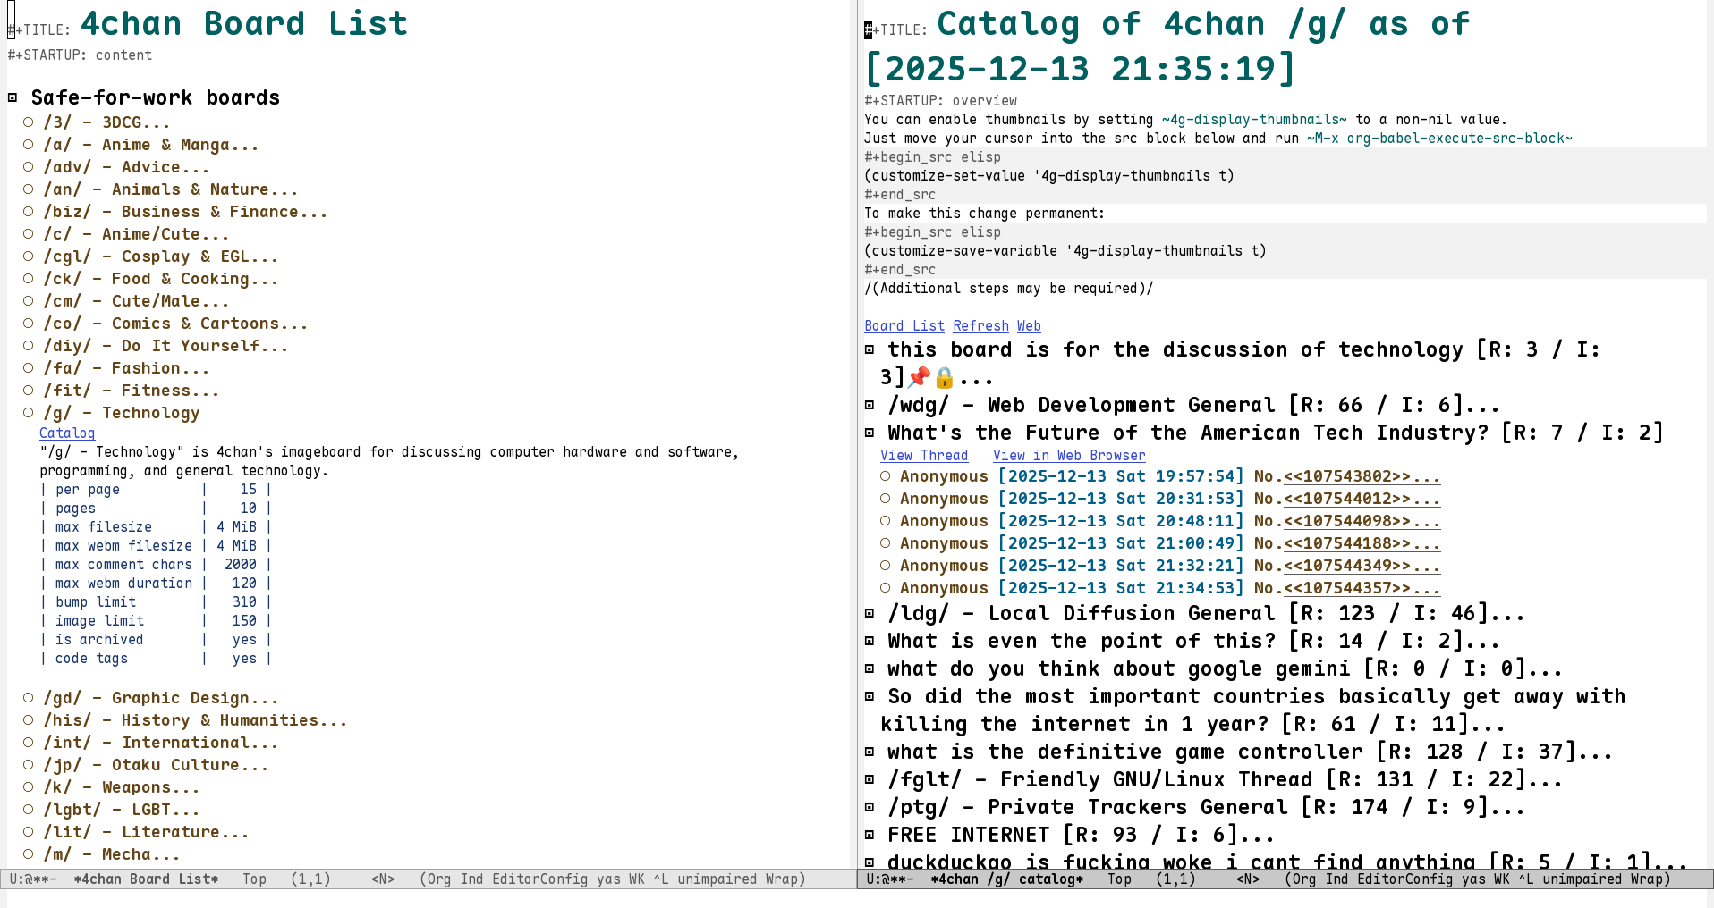This screenshot has width=1714, height=908.
Task: Click the '4g-display-thumbnails' variable name text
Action: 1254,120
